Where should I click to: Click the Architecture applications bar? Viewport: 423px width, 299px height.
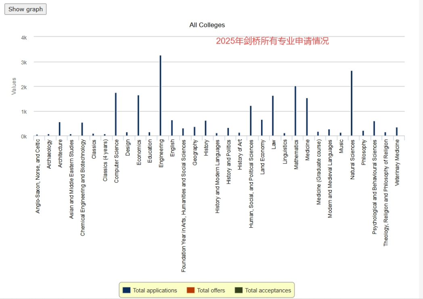tap(60, 129)
